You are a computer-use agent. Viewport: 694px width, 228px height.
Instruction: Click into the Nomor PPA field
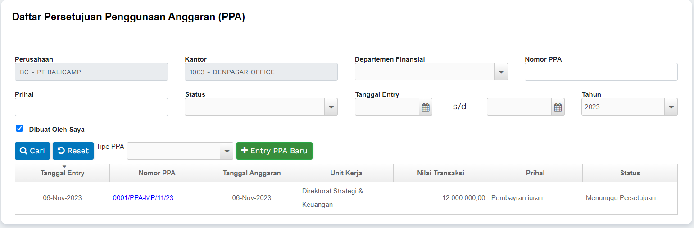[601, 72]
